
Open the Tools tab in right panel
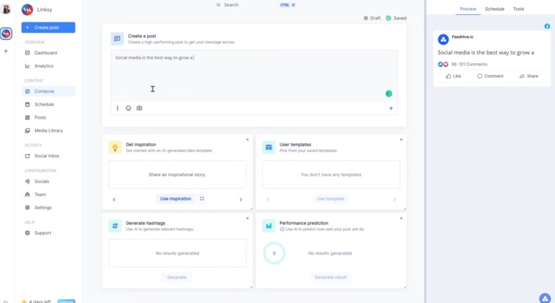(x=518, y=9)
